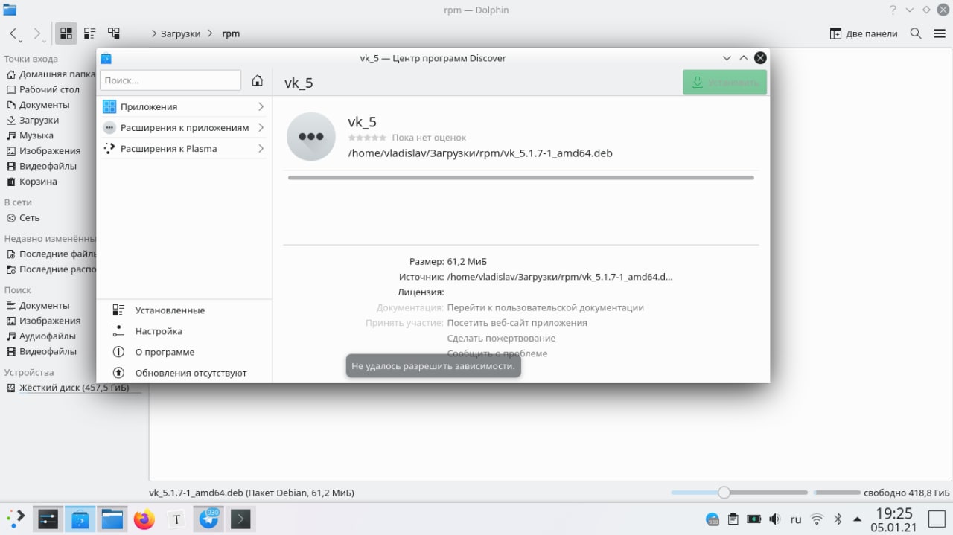Expand Приложения category in Discover
This screenshot has width=953, height=535.
tap(183, 107)
